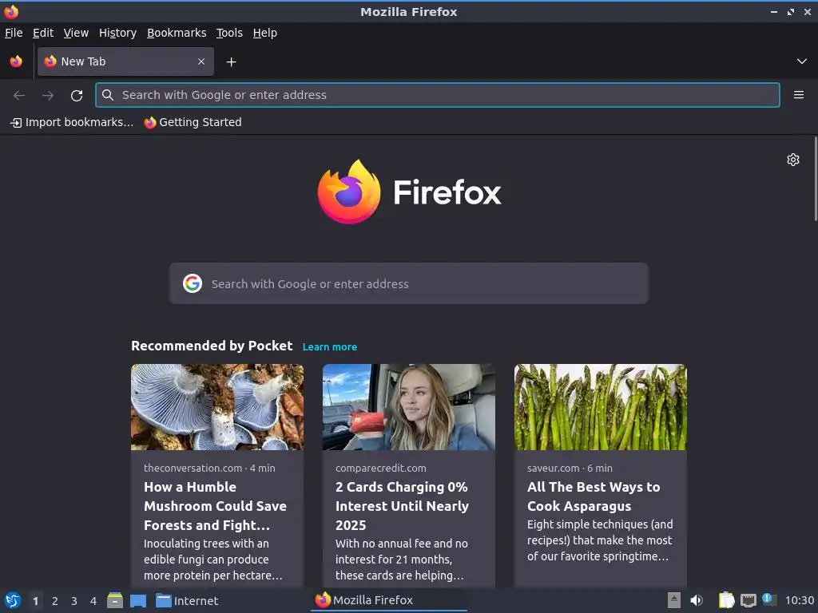Screen dimensions: 818x613
Task: Focus the address bar search field
Action: (x=438, y=95)
